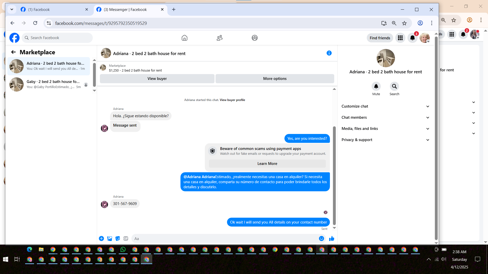This screenshot has height=274, width=488.
Task: Click the conversation list scrollbar
Action: pyautogui.click(x=94, y=75)
